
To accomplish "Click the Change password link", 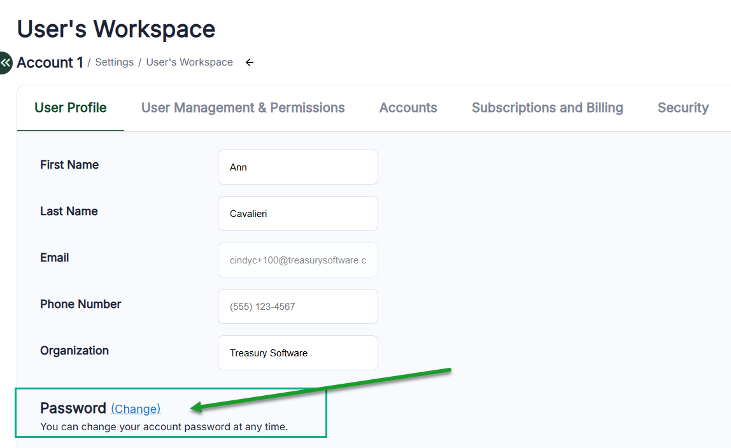I will [136, 409].
